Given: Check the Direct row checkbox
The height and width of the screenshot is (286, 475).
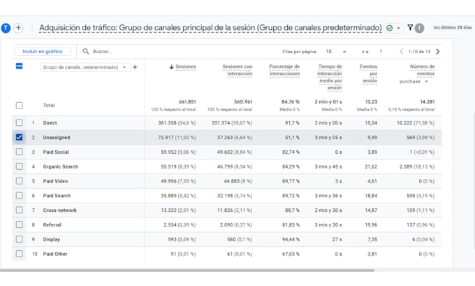Looking at the screenshot, I should point(19,122).
